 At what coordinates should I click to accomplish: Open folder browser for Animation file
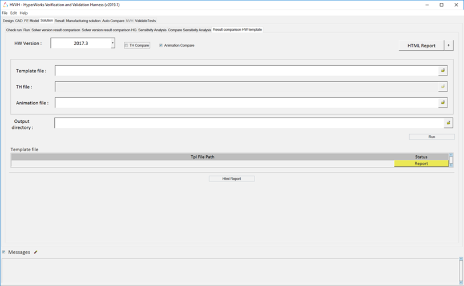[443, 103]
